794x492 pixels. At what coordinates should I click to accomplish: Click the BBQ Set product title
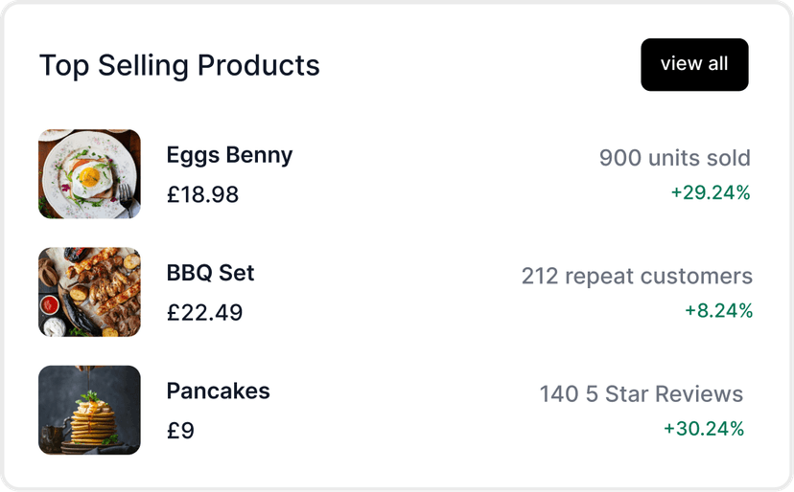[x=210, y=273]
